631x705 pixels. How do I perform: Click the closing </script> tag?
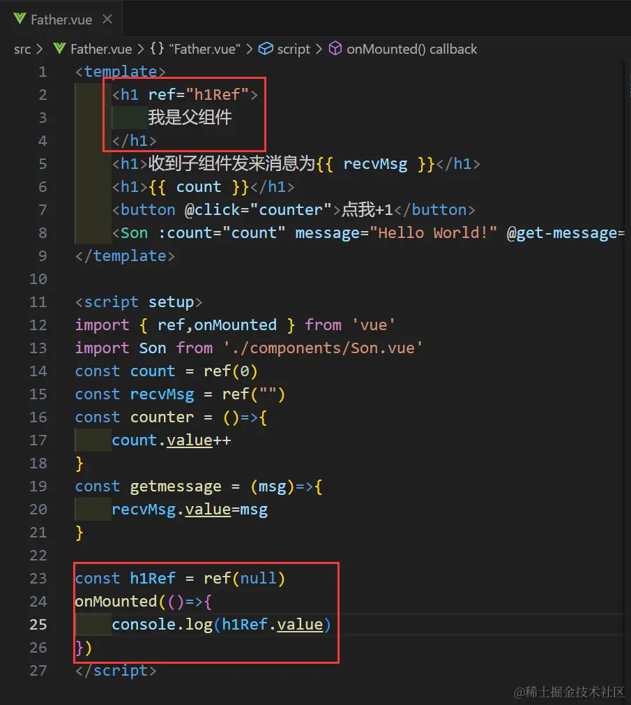[116, 670]
